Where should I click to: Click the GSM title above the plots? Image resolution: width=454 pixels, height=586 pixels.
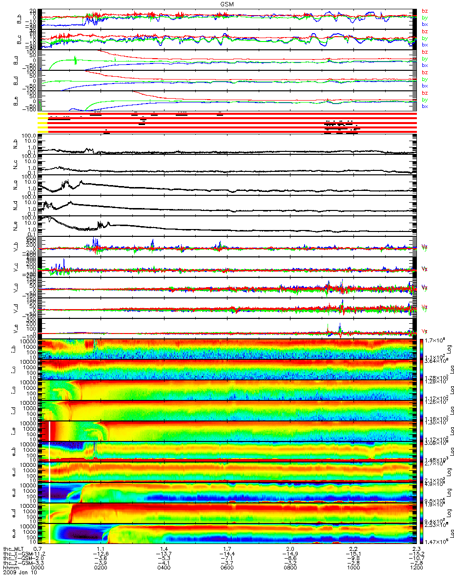point(227,4)
